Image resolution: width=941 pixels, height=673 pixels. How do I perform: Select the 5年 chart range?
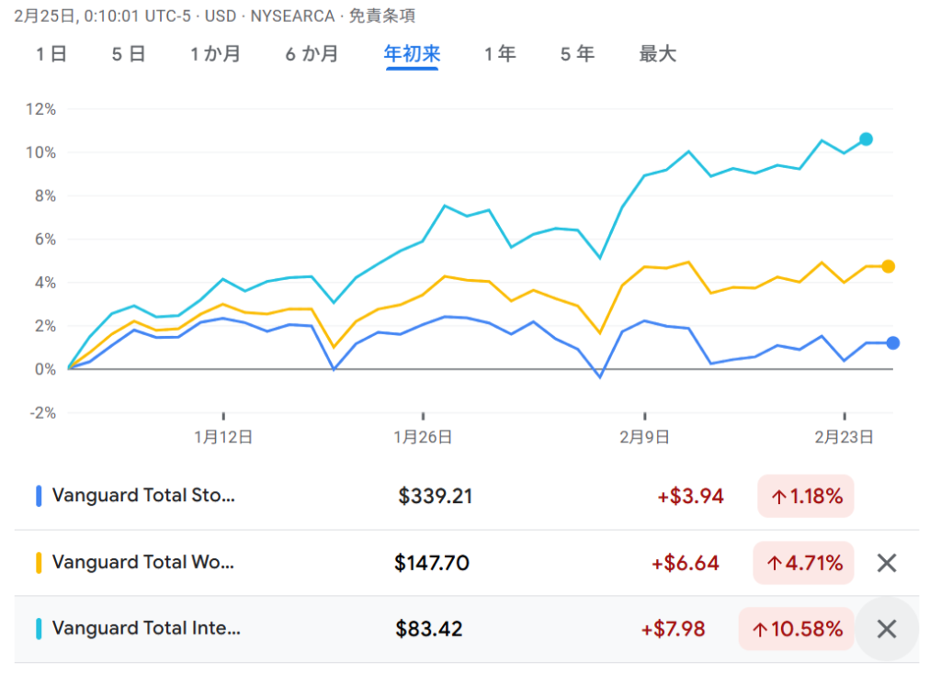click(577, 54)
